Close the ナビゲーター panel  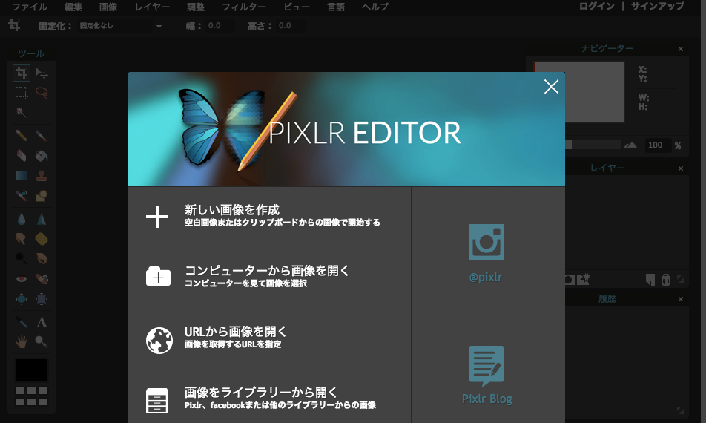click(681, 49)
